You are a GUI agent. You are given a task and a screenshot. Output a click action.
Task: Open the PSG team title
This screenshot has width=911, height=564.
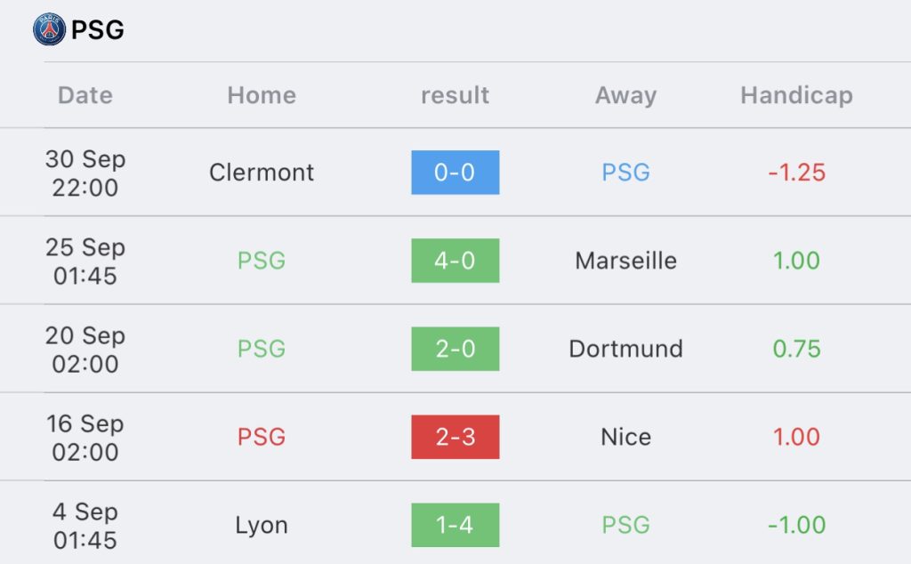(x=98, y=29)
